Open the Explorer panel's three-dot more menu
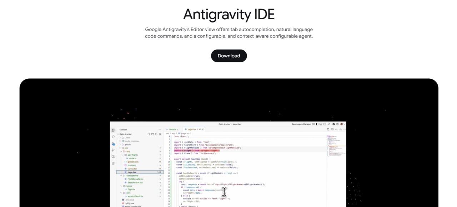The image size is (457, 207). click(160, 130)
